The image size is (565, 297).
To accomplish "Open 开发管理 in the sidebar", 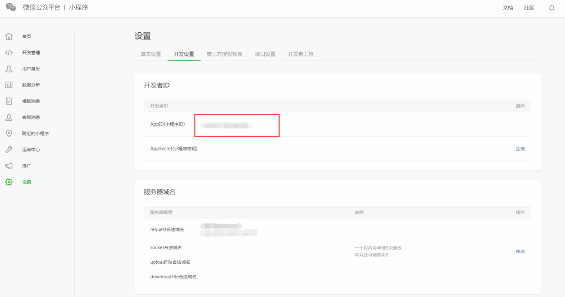I will (31, 53).
